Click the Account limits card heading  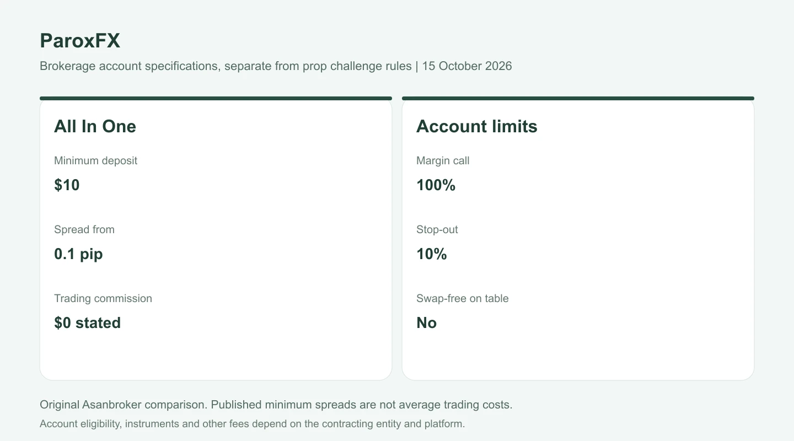tap(476, 126)
